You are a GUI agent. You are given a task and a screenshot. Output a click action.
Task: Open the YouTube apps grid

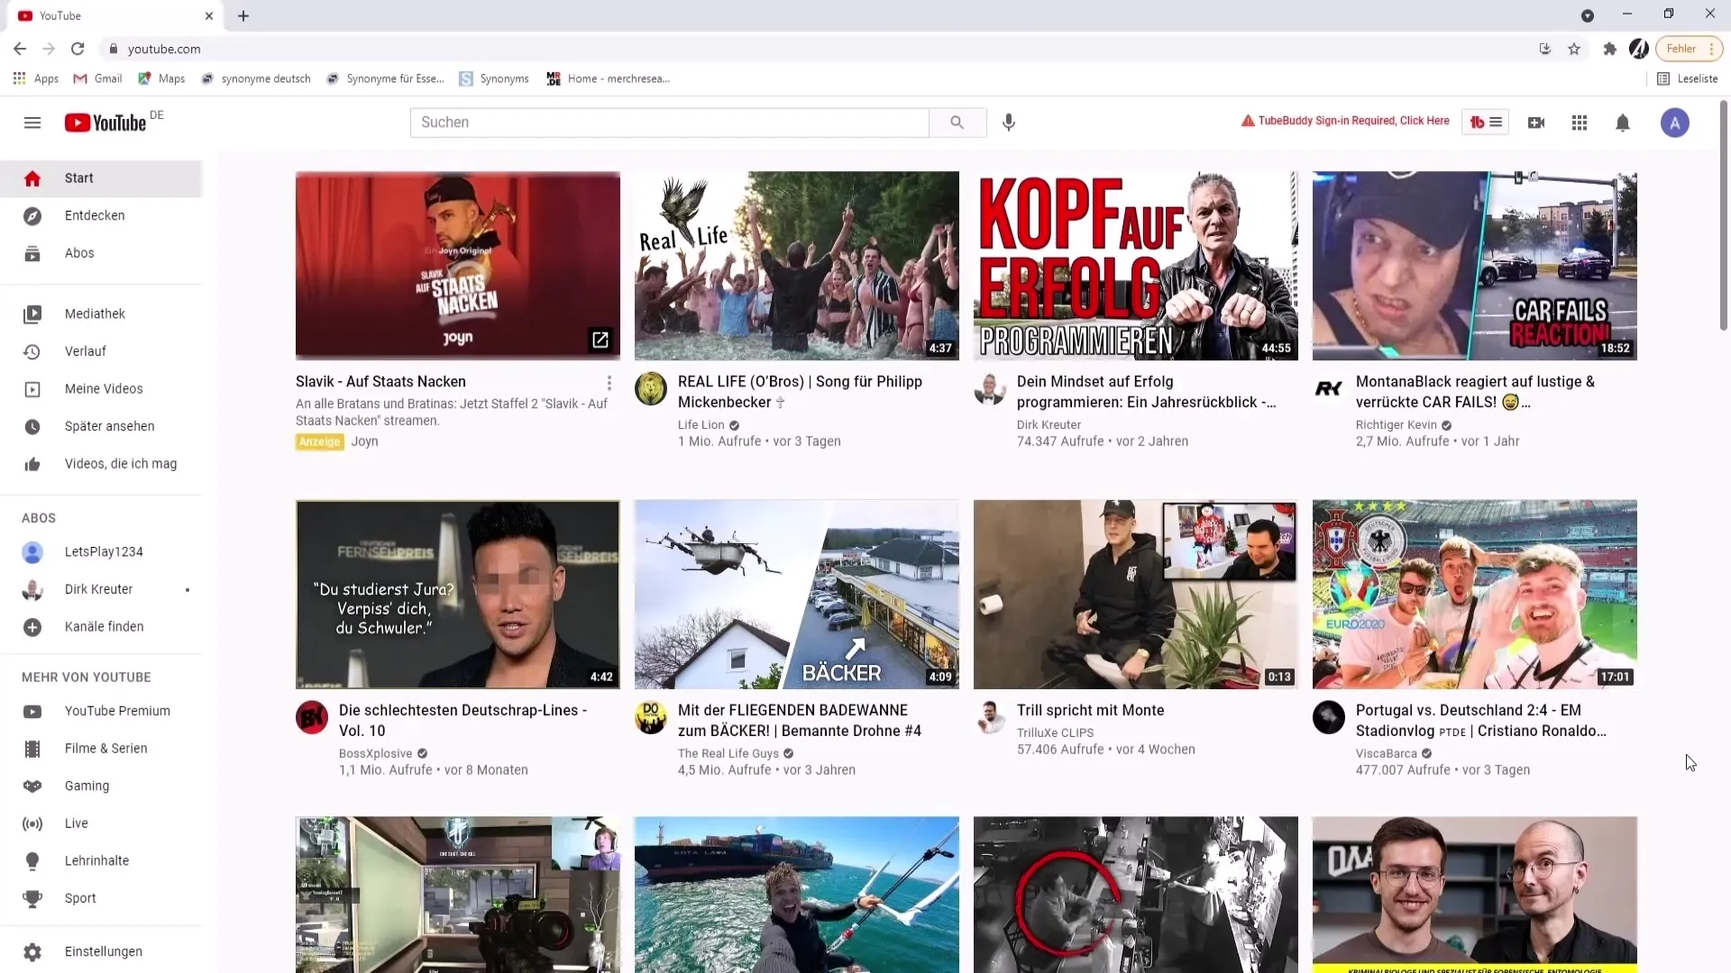click(x=1580, y=123)
